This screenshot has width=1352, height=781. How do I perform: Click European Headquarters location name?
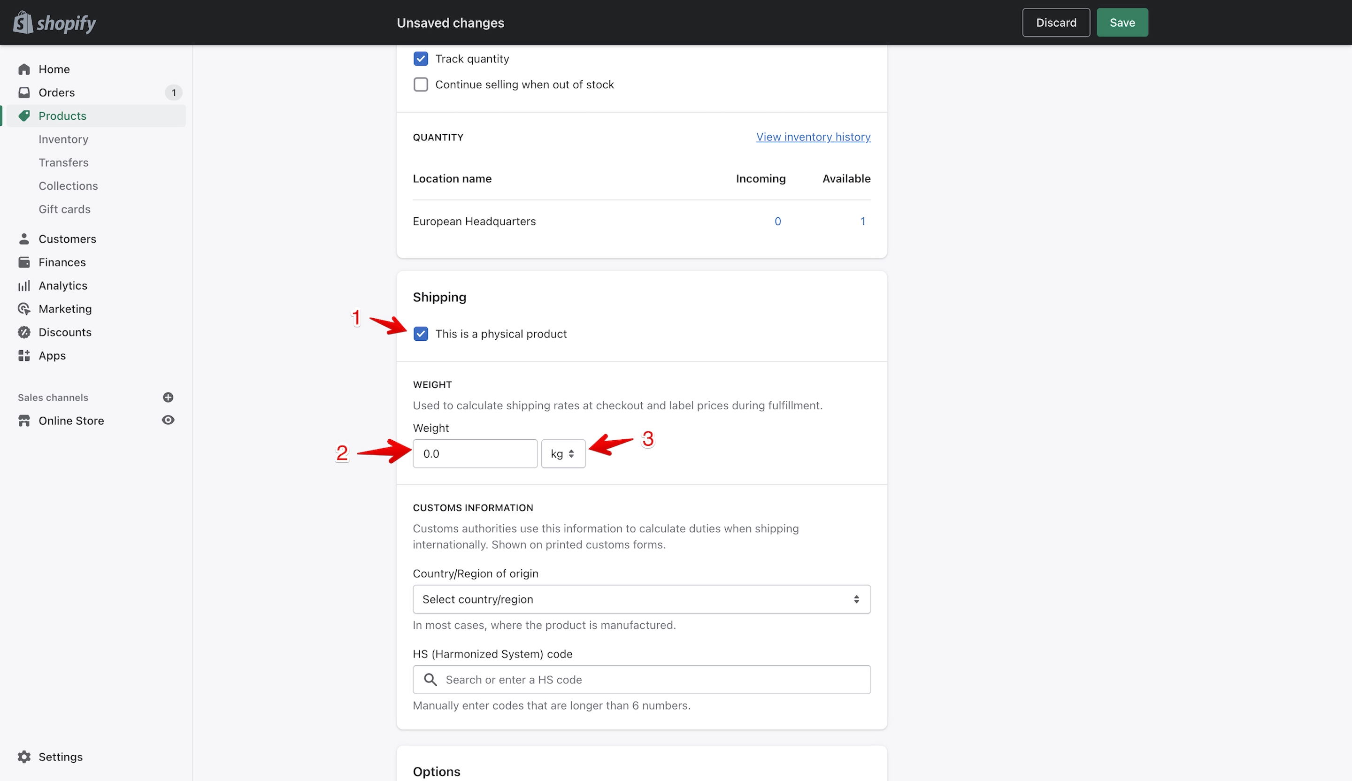click(x=474, y=221)
